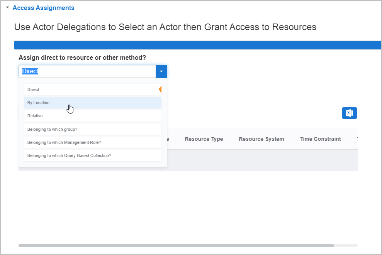Click the empty gray grid row

pos(263,160)
